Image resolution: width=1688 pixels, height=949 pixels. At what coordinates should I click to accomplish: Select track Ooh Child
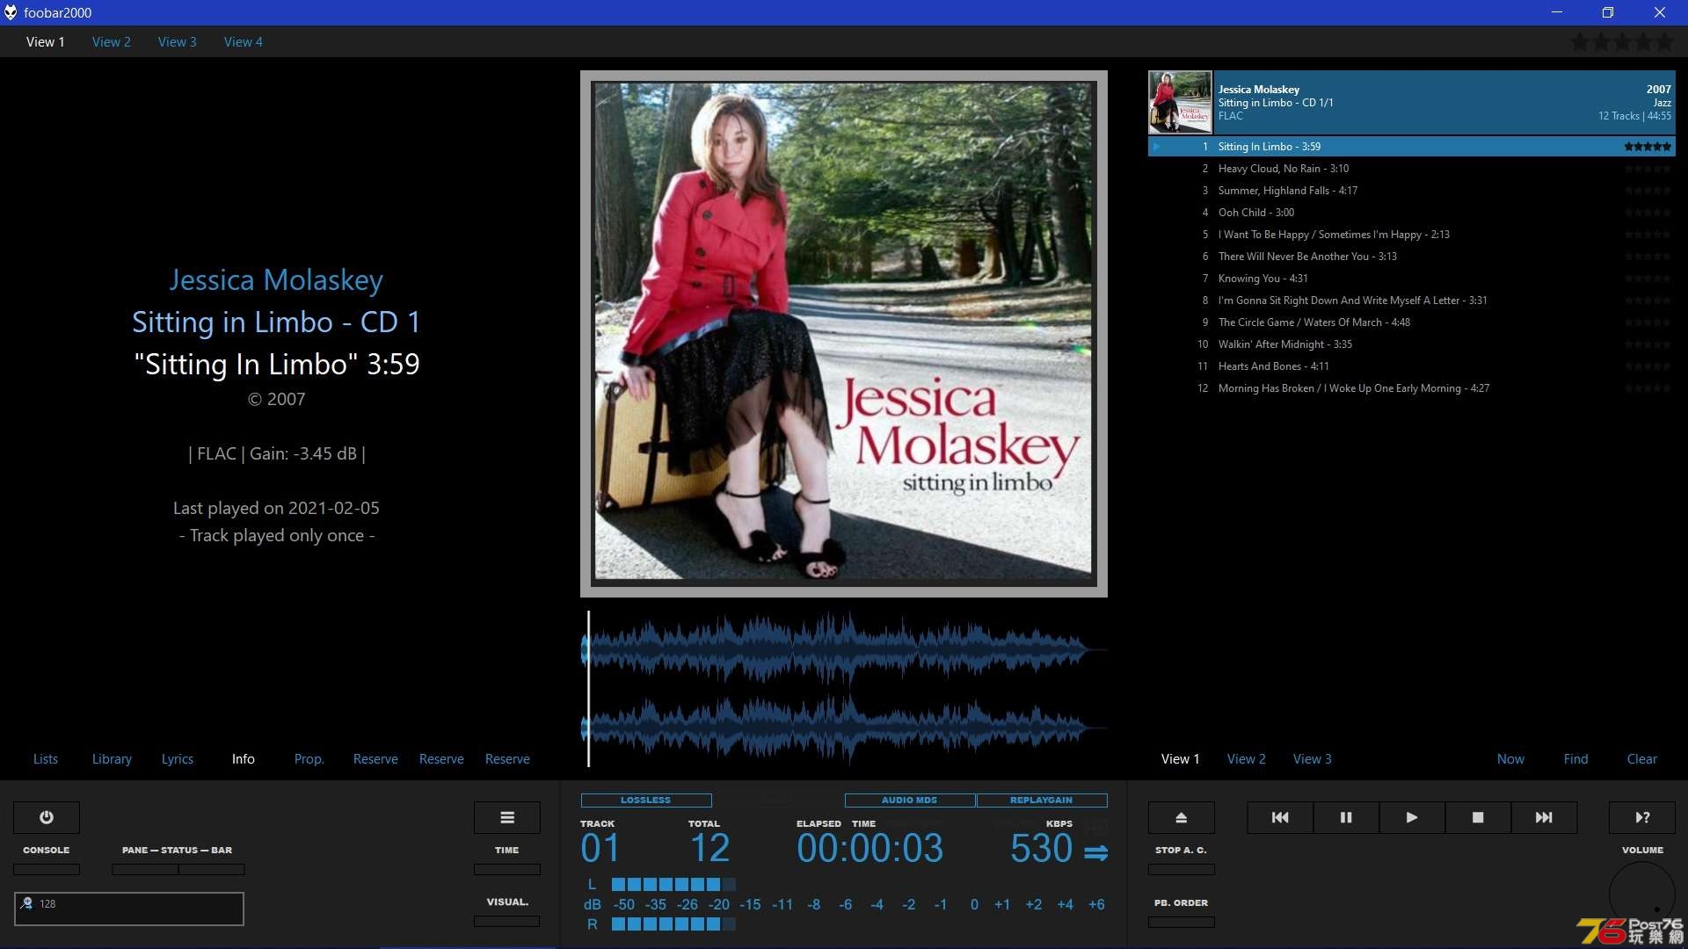coord(1412,213)
